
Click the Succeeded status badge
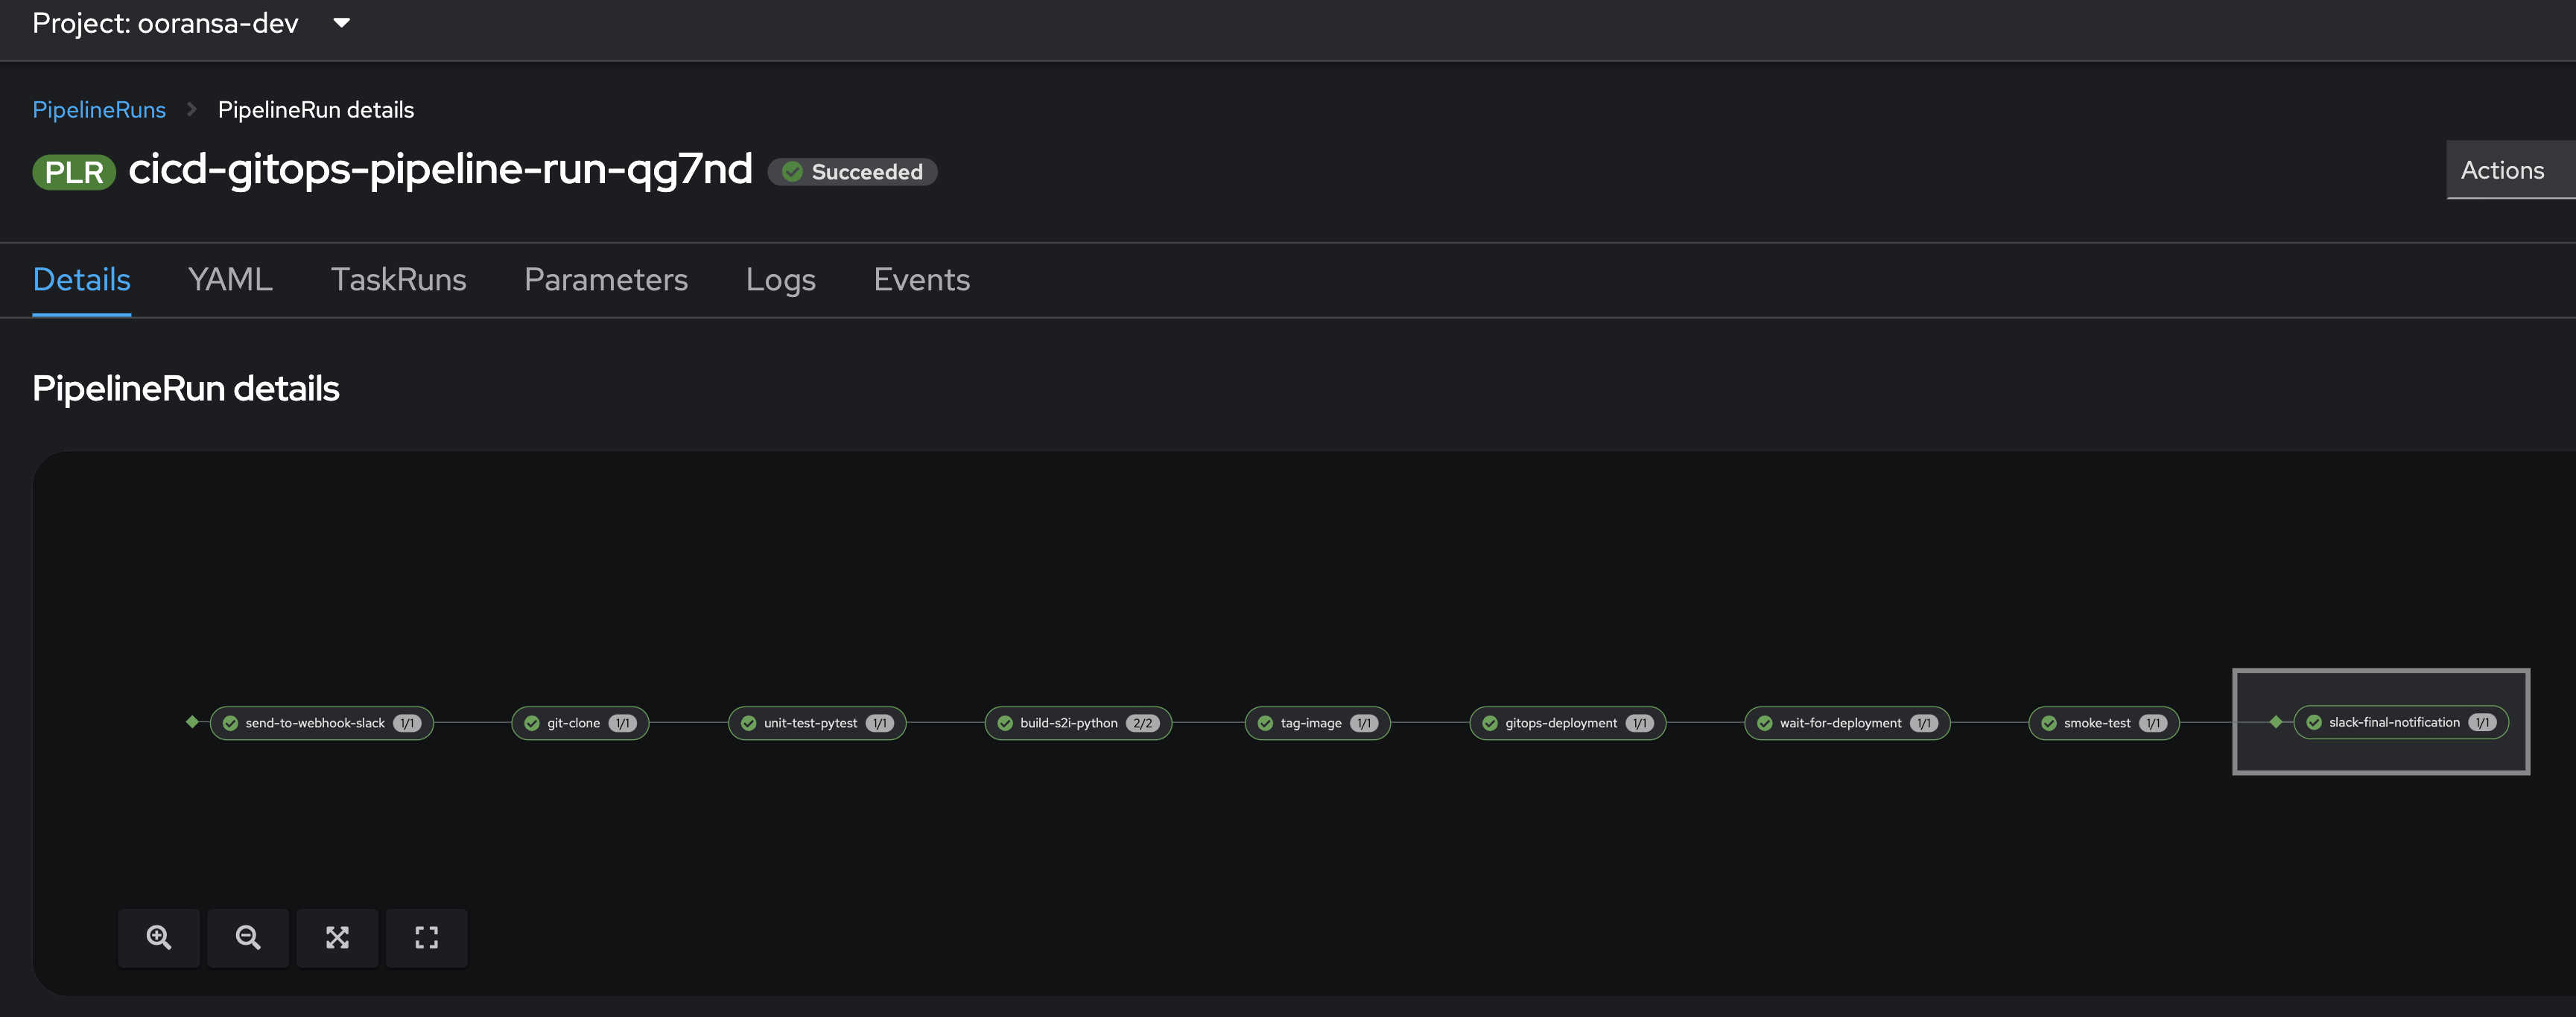[x=852, y=172]
